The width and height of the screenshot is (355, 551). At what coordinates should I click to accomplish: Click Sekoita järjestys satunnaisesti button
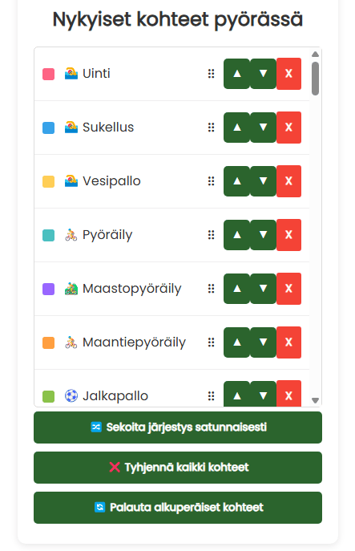(x=178, y=427)
